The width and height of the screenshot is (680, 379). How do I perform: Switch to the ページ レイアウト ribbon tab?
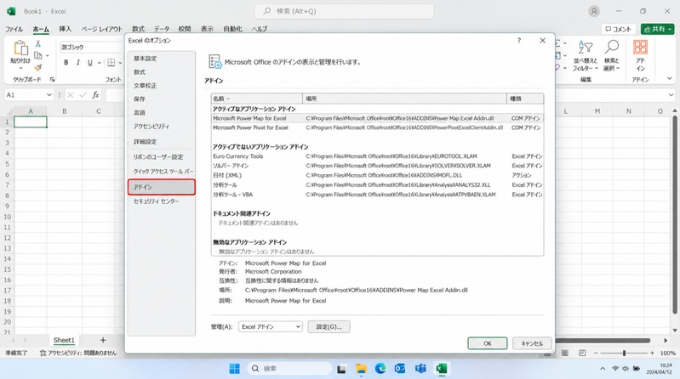point(102,29)
